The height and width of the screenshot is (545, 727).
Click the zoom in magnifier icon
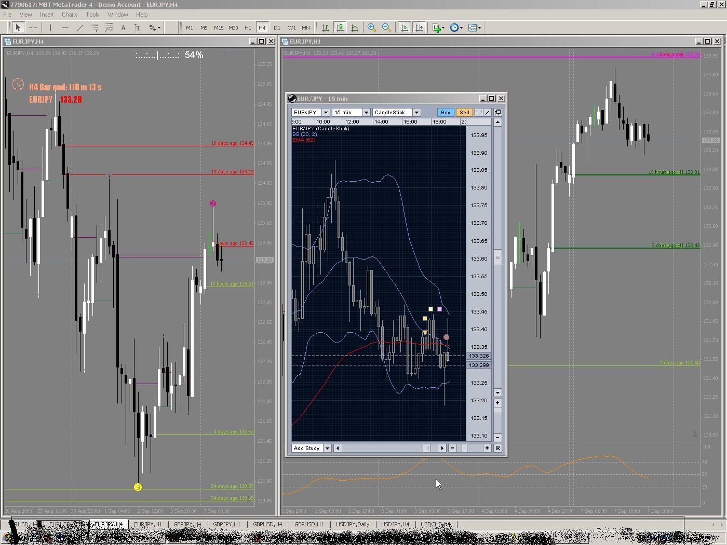(372, 28)
